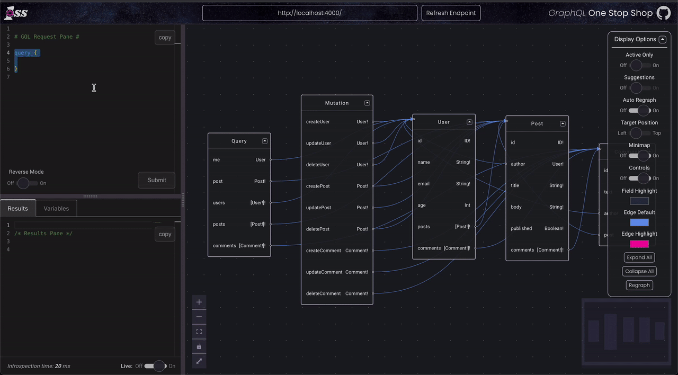Click the endpoint URL input field
678x375 pixels.
click(x=310, y=13)
